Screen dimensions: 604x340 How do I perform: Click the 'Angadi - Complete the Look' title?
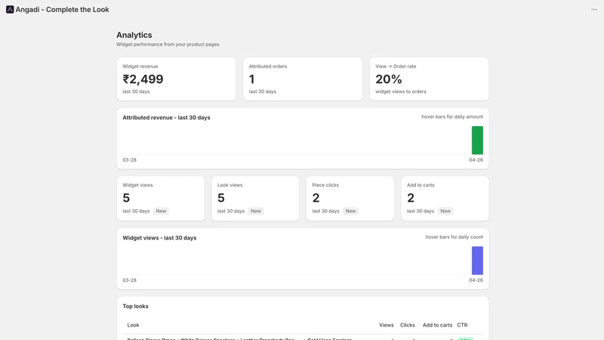click(x=63, y=10)
